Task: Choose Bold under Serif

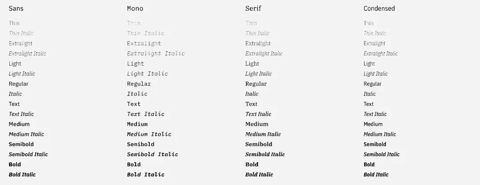Action: pos(252,164)
